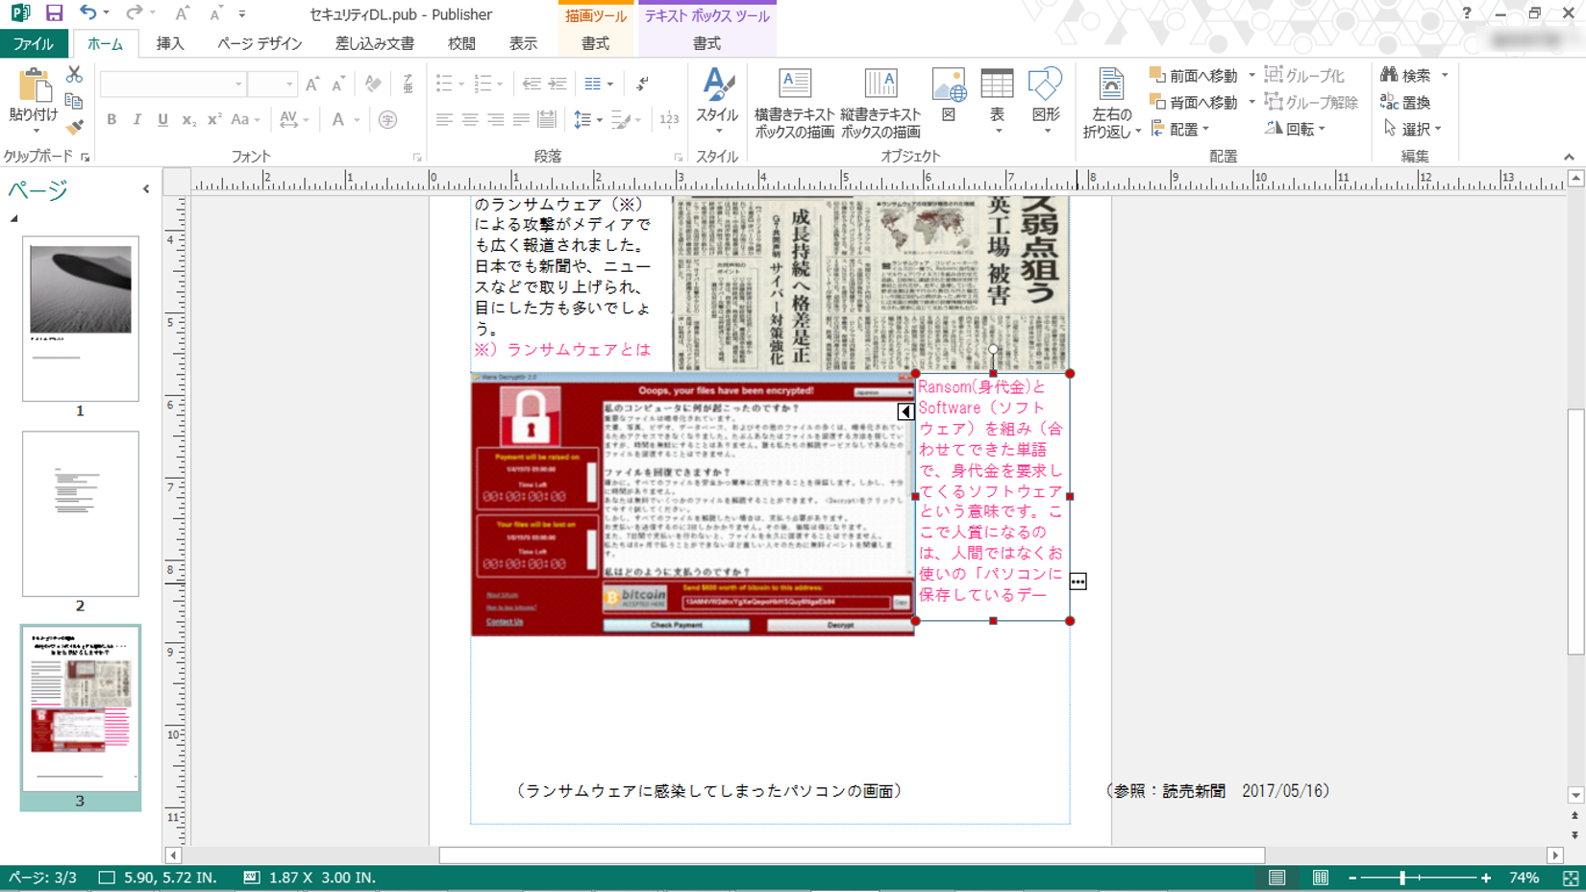Click the horizontal scrollbar
1586x892 pixels.
(x=852, y=855)
